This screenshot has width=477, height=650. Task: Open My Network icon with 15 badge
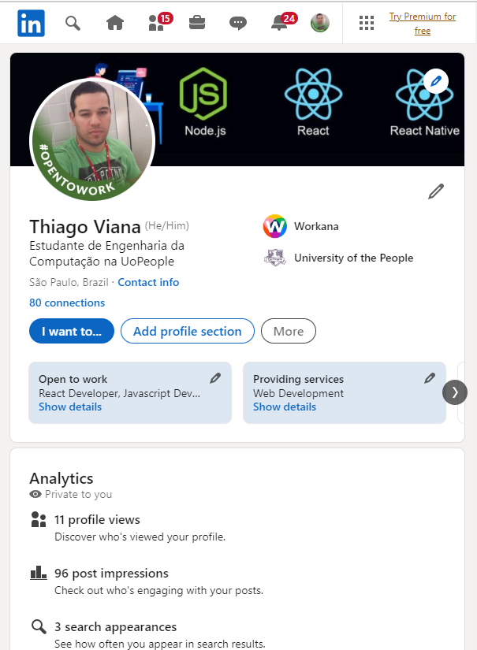tap(156, 23)
